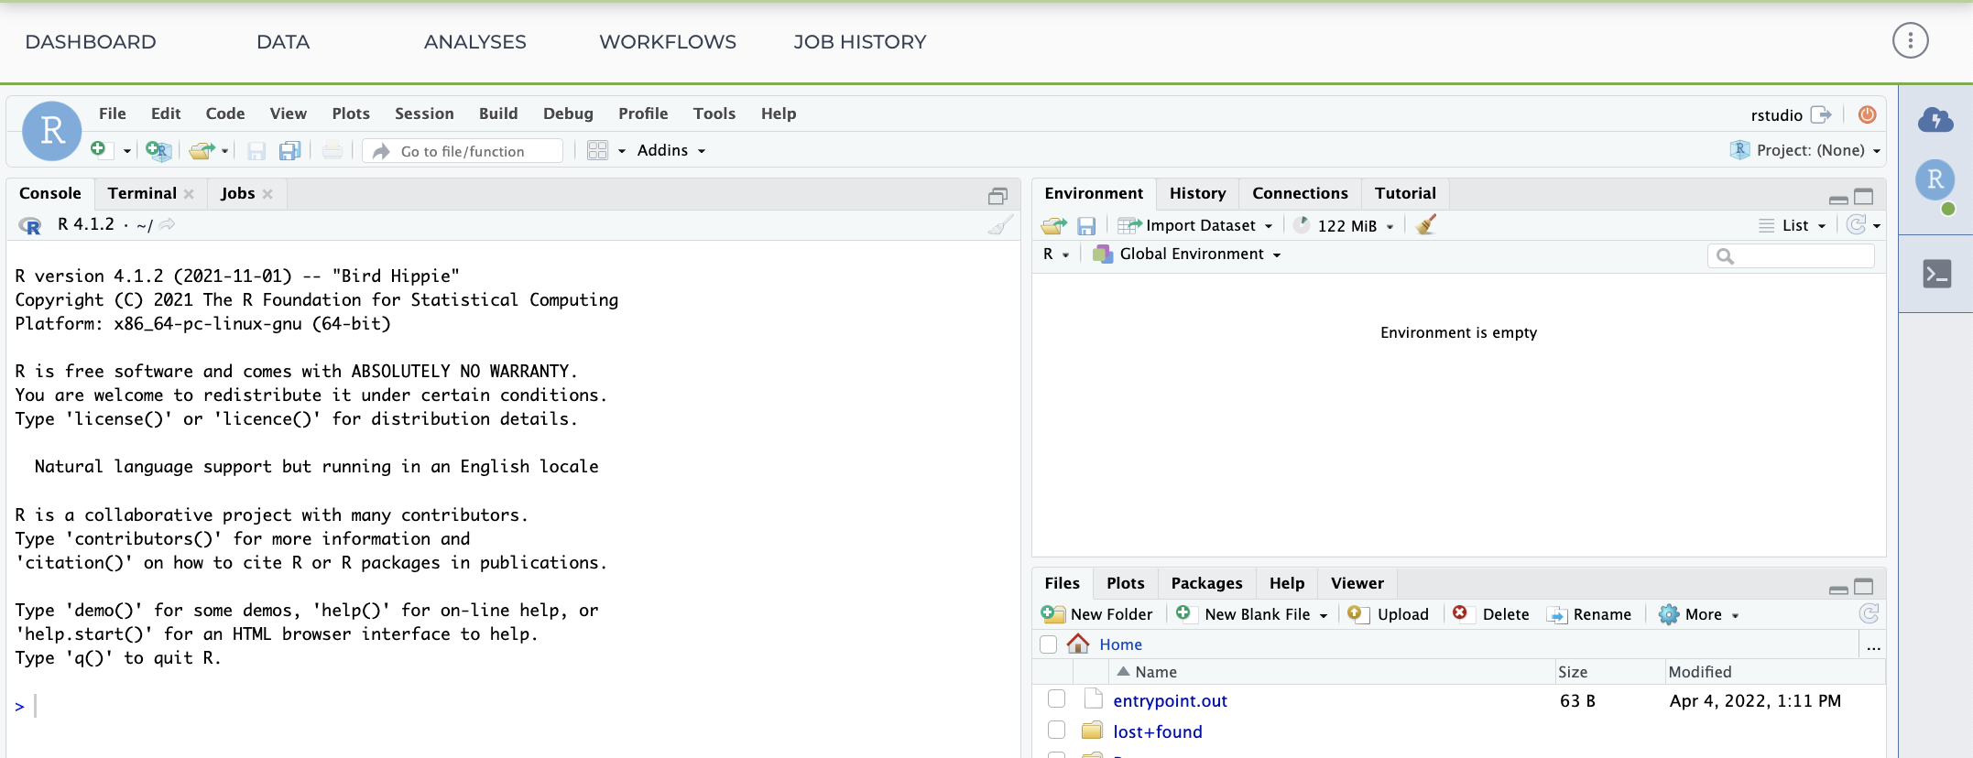Tick the checkbox for lost+found folder

coord(1056,731)
